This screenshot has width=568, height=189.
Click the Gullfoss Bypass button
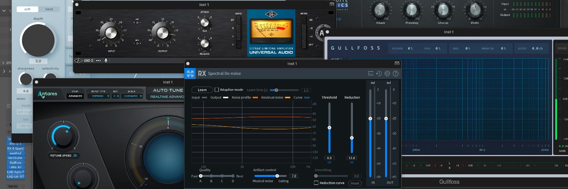[x=562, y=48]
